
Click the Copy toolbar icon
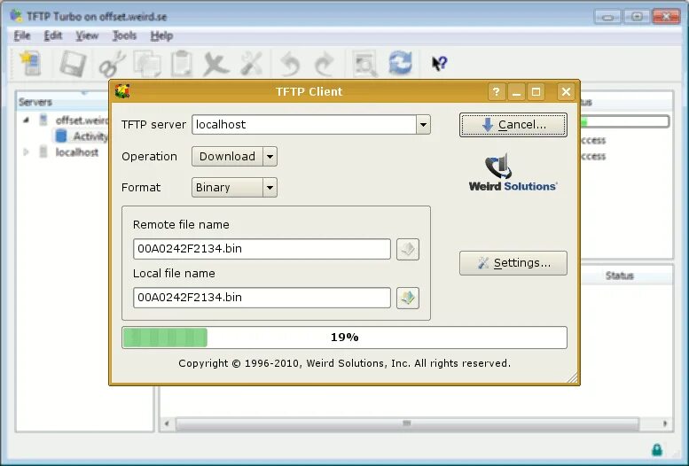(x=147, y=64)
